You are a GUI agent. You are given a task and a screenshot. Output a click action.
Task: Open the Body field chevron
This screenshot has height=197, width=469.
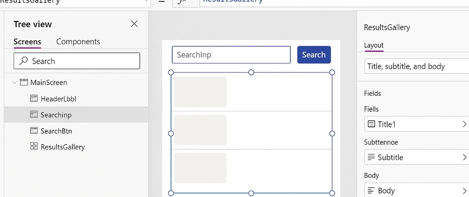(x=464, y=190)
